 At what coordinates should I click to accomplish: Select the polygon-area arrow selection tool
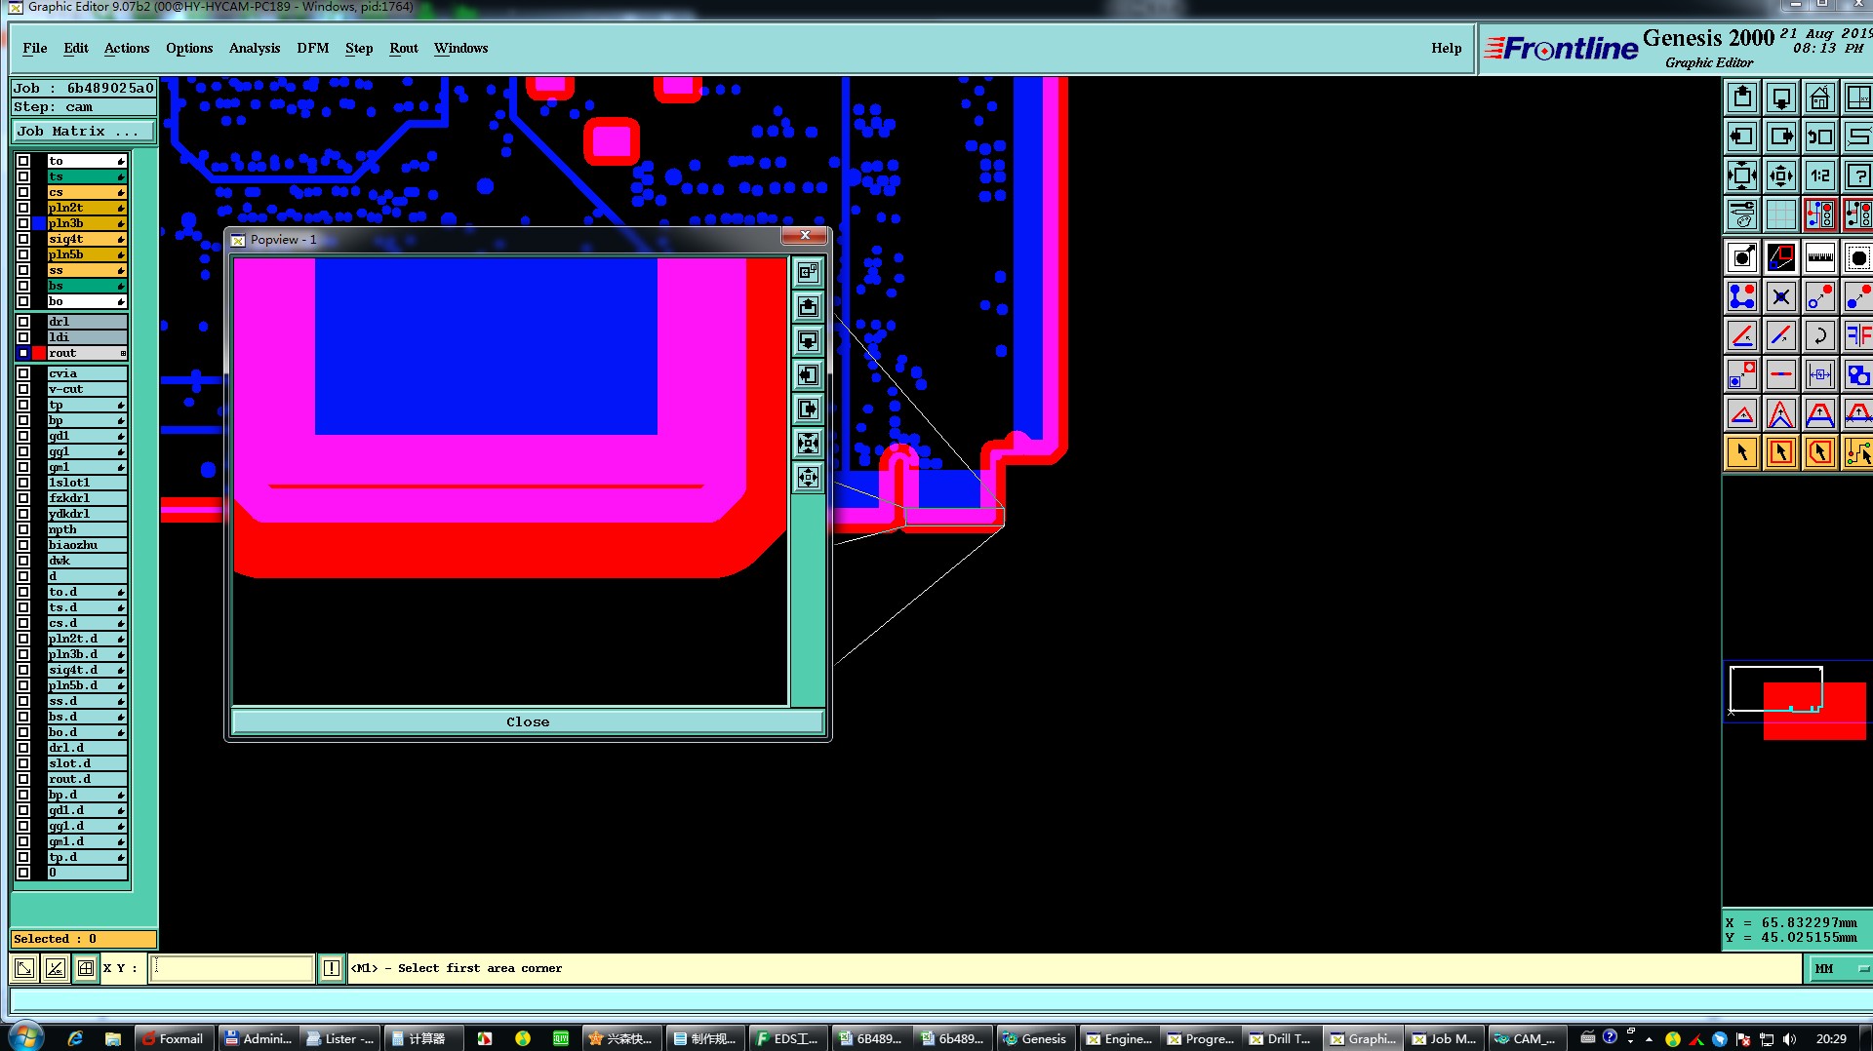point(1820,452)
